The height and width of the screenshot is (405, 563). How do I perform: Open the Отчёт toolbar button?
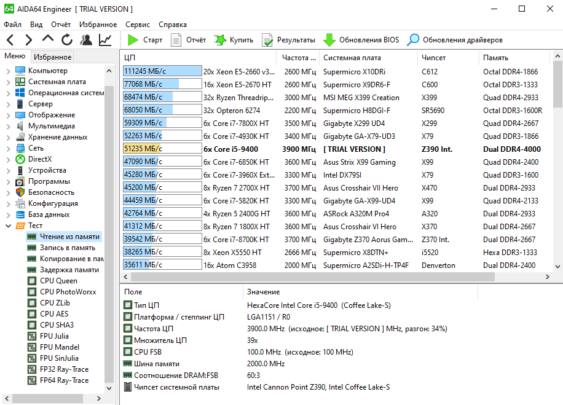tap(189, 40)
